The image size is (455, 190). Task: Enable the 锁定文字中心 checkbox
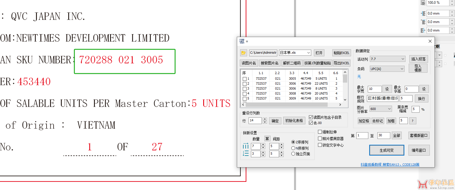pos(320,145)
